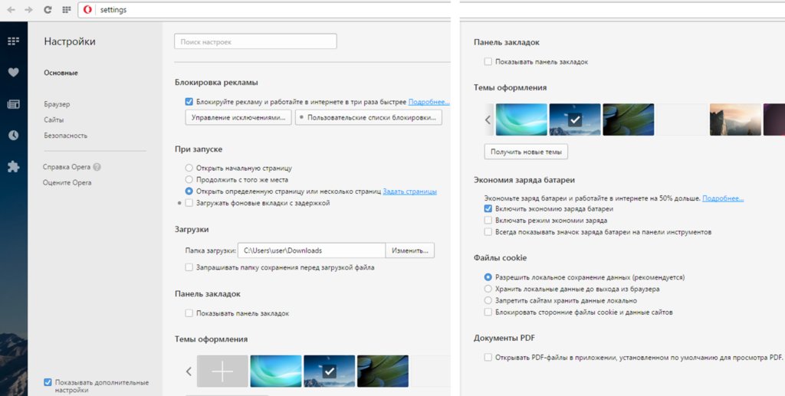Select aqua wave theme in left pane

(276, 371)
